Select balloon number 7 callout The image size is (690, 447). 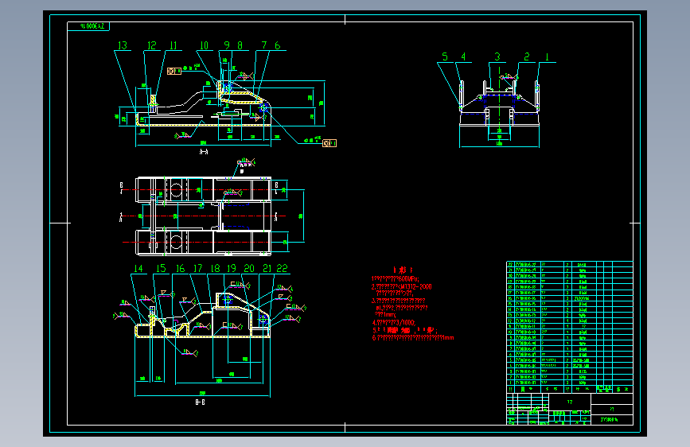coord(264,45)
